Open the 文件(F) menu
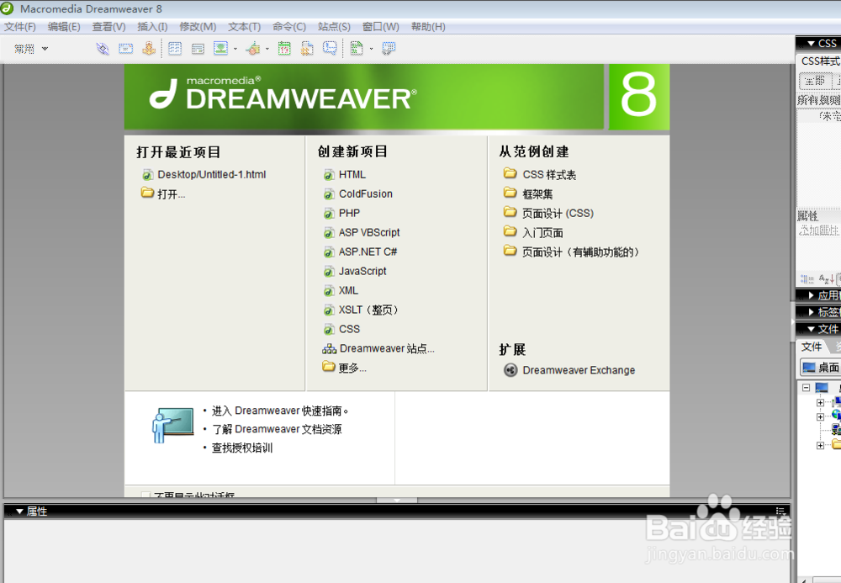 [20, 27]
